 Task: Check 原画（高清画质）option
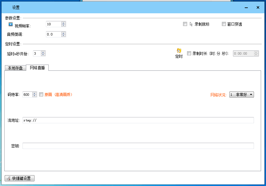click(x=42, y=95)
